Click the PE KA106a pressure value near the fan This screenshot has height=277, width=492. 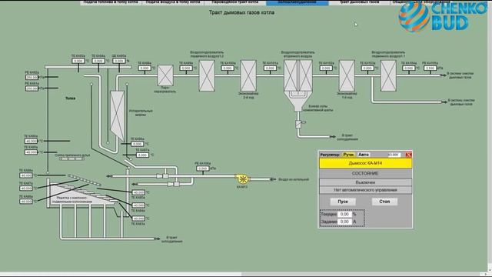203,169
